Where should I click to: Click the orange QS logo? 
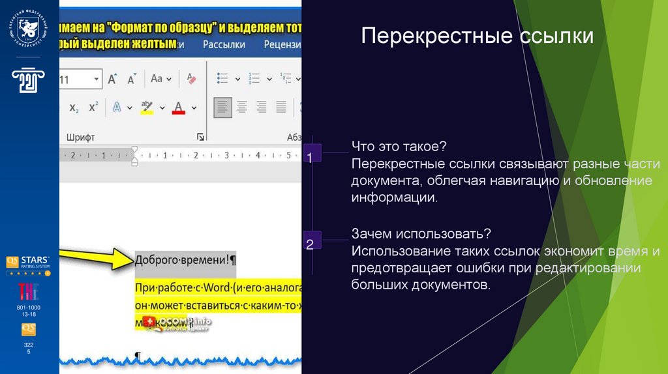click(29, 330)
